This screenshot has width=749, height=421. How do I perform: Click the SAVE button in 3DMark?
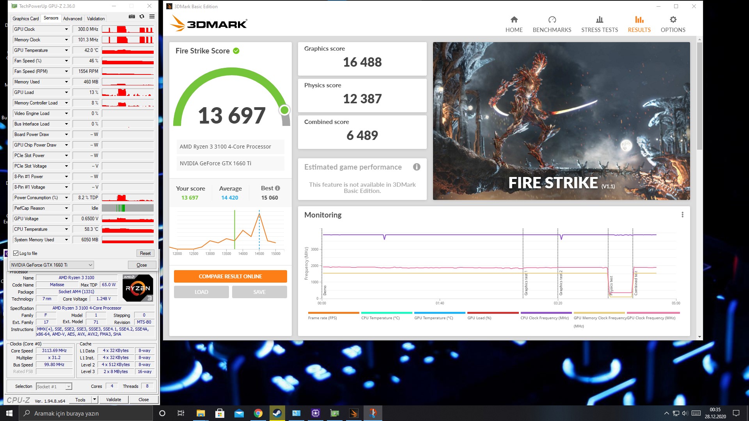[259, 292]
